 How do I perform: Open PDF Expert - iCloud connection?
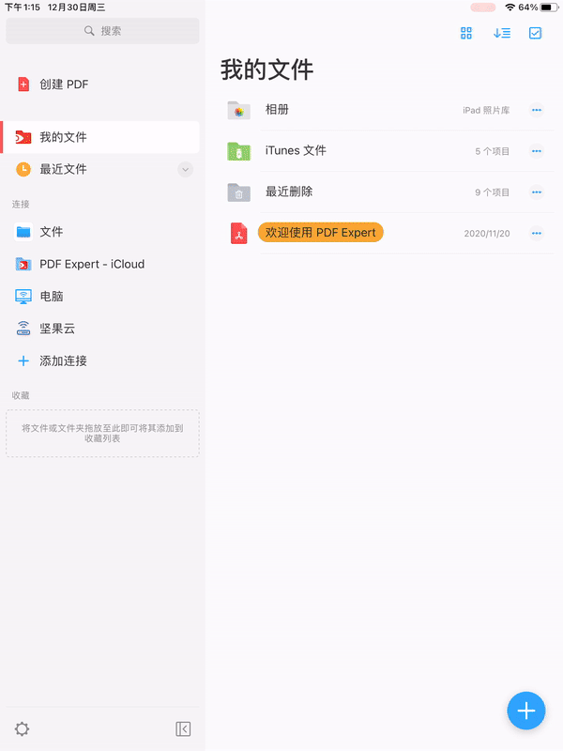tap(100, 265)
